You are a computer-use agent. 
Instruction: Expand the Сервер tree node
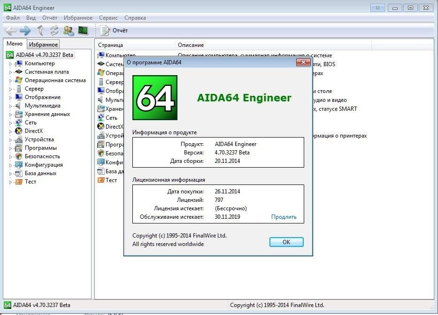point(11,89)
